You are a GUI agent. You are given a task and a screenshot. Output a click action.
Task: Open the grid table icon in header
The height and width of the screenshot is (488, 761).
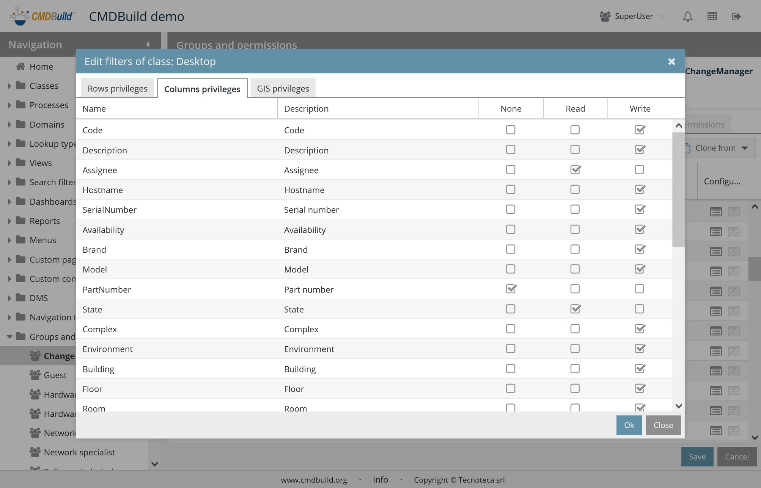[x=712, y=17]
